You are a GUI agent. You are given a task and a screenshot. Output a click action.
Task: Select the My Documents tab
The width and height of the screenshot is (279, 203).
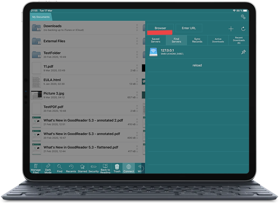coord(41,17)
